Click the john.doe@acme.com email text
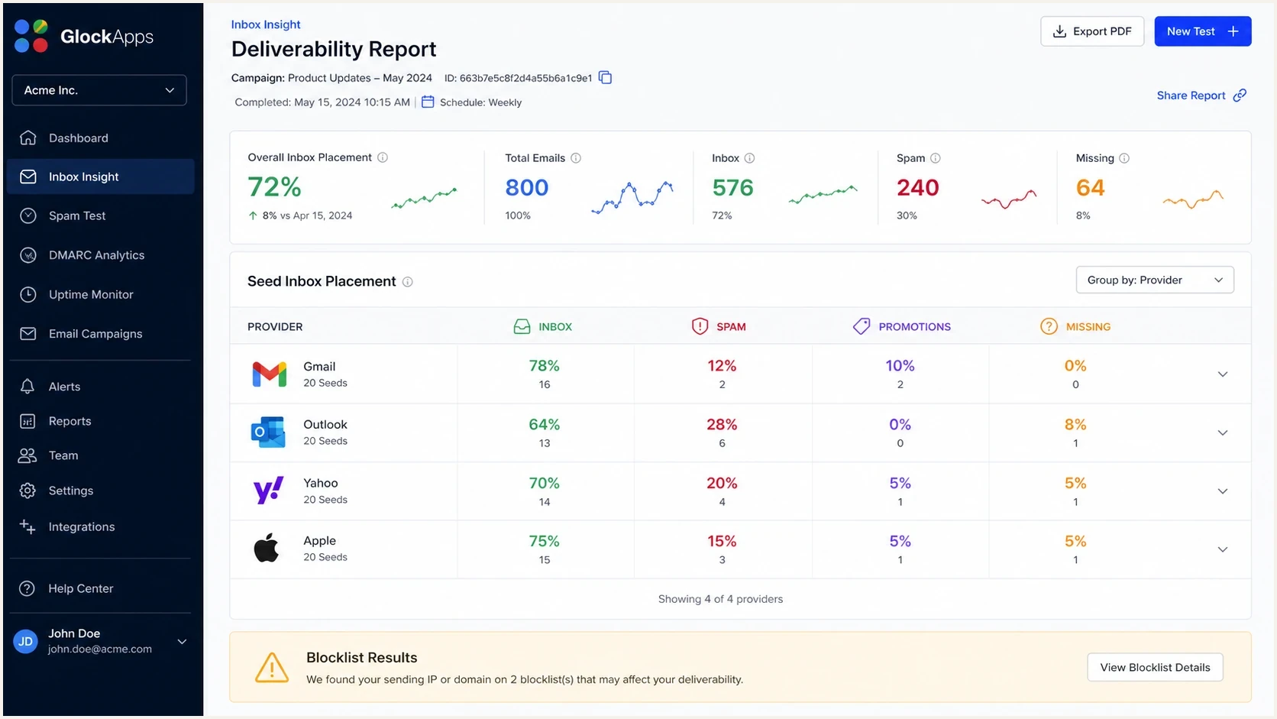This screenshot has width=1277, height=719. click(x=100, y=649)
